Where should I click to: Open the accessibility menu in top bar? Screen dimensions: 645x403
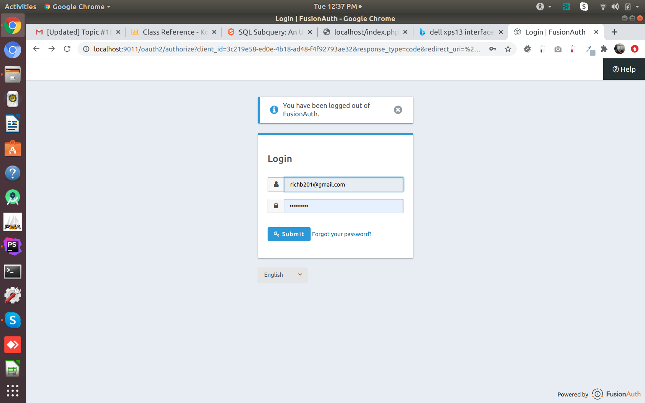coord(544,7)
